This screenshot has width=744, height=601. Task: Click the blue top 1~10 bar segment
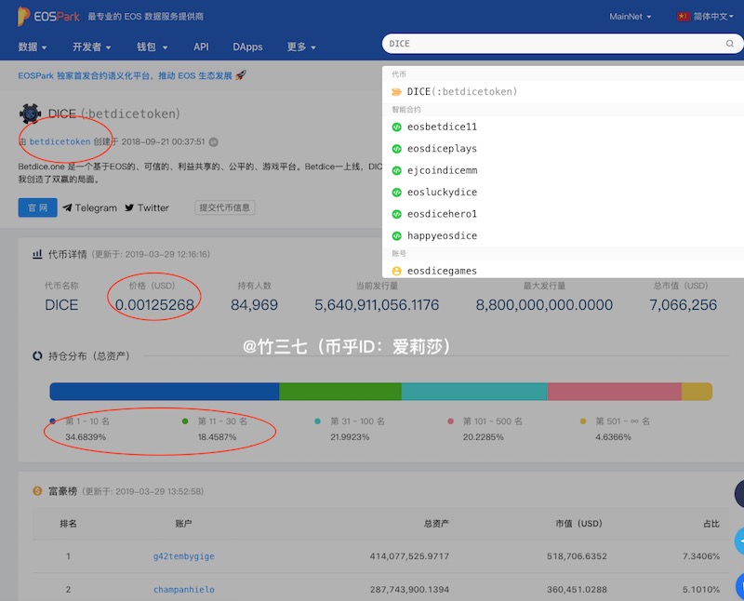(x=165, y=392)
